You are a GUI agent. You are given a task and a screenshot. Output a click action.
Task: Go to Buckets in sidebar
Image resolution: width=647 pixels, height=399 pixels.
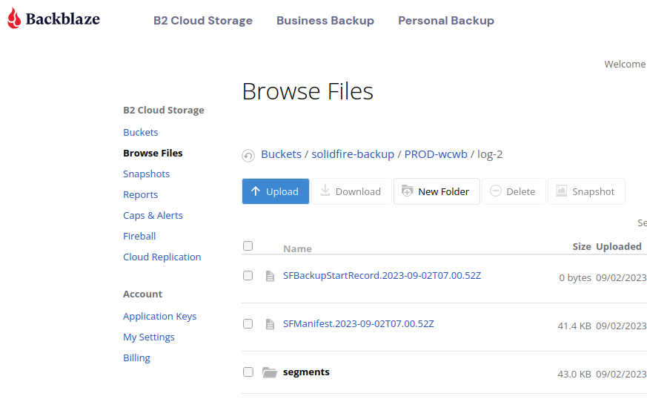(141, 132)
